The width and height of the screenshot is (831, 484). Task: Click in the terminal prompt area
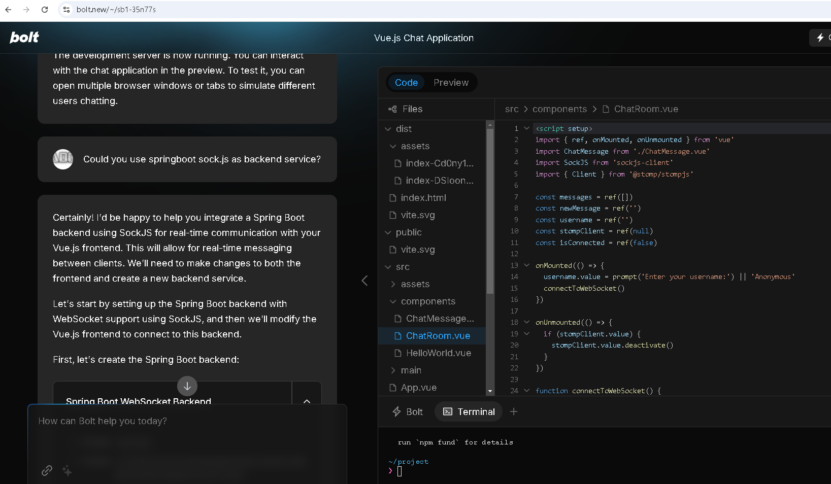point(400,471)
